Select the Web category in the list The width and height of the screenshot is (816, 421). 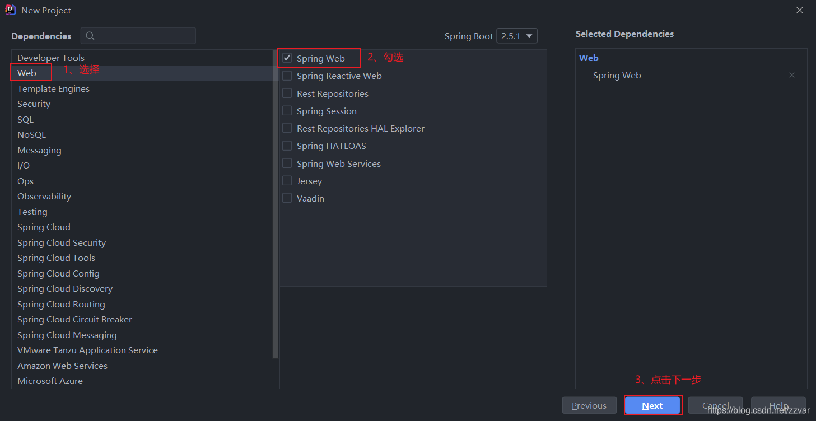142,73
